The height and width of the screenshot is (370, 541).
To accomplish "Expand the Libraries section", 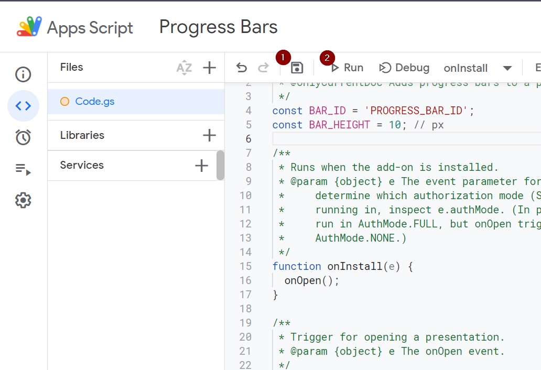I will click(x=83, y=135).
